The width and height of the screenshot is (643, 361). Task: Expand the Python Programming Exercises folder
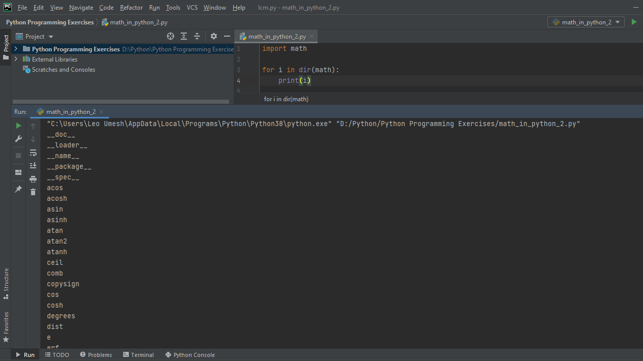16,49
